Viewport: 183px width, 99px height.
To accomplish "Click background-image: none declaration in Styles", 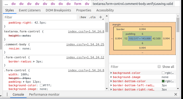I will click(28, 89).
